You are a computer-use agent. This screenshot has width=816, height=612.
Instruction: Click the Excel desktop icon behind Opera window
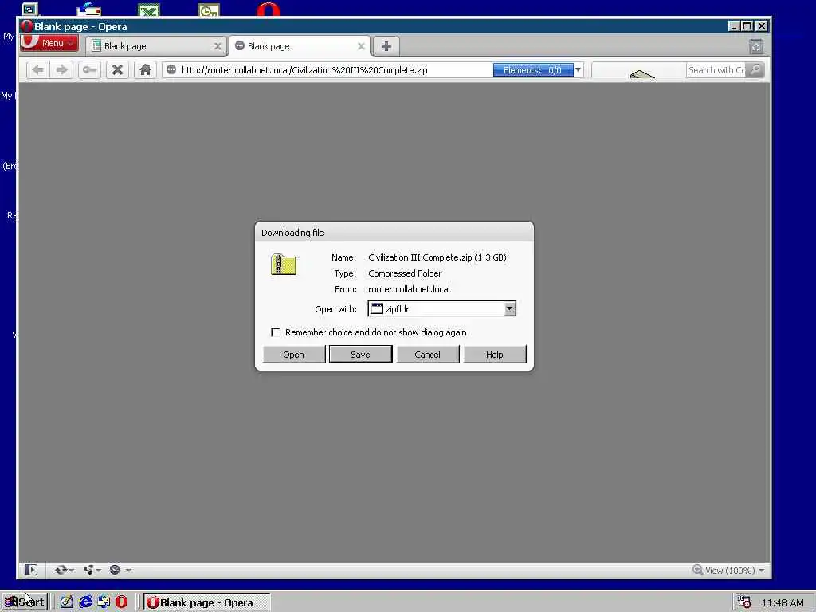(x=149, y=10)
